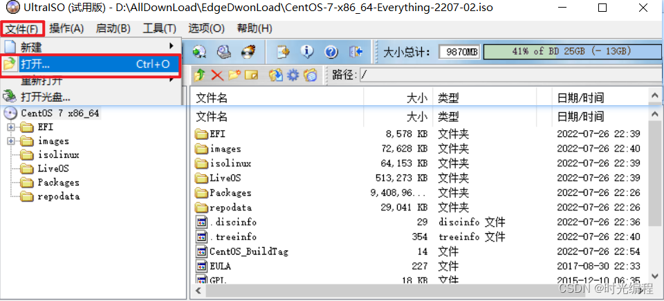Image resolution: width=664 pixels, height=301 pixels.
Task: Click the 9870MB total size field
Action: (x=459, y=52)
